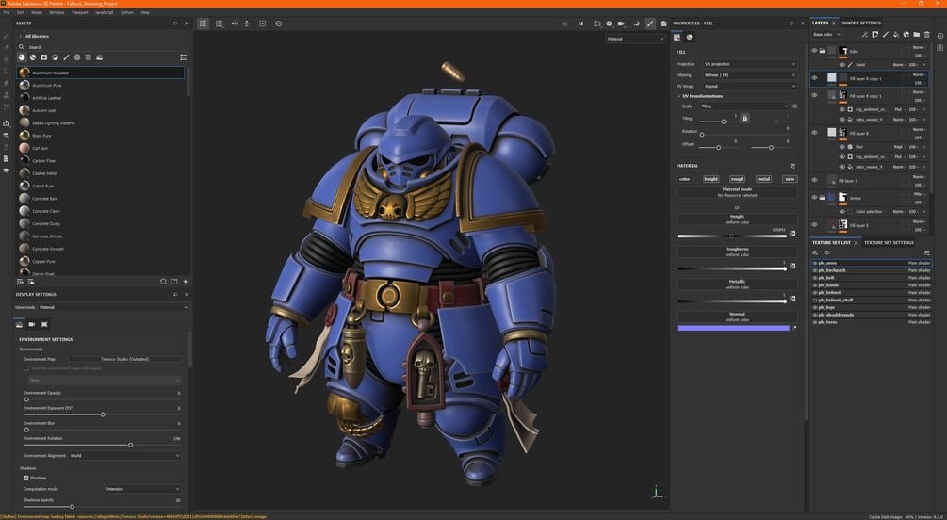
Task: Toggle the symmetry tool in top toolbar
Action: [235, 24]
